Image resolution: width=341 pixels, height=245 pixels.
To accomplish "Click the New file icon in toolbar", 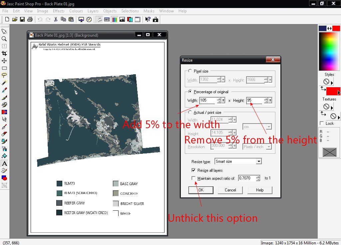I will [7, 19].
